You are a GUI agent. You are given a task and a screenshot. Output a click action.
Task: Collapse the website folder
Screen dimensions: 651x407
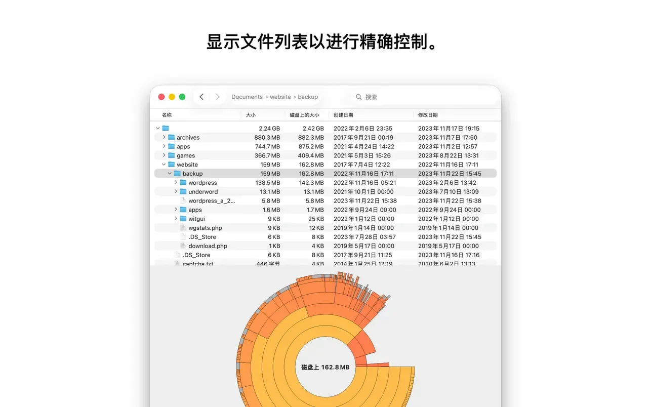click(164, 165)
